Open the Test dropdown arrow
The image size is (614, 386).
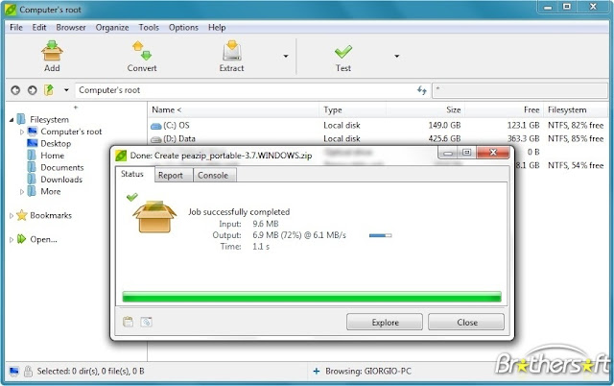396,57
